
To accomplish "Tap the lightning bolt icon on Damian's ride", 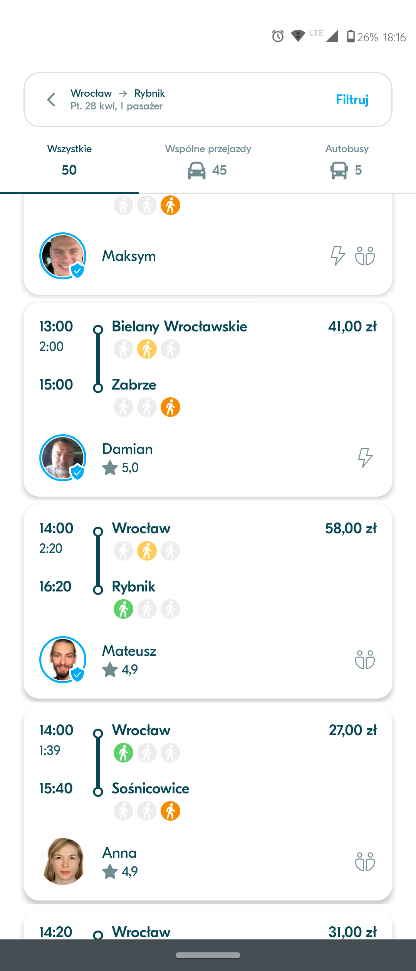I will [x=365, y=458].
